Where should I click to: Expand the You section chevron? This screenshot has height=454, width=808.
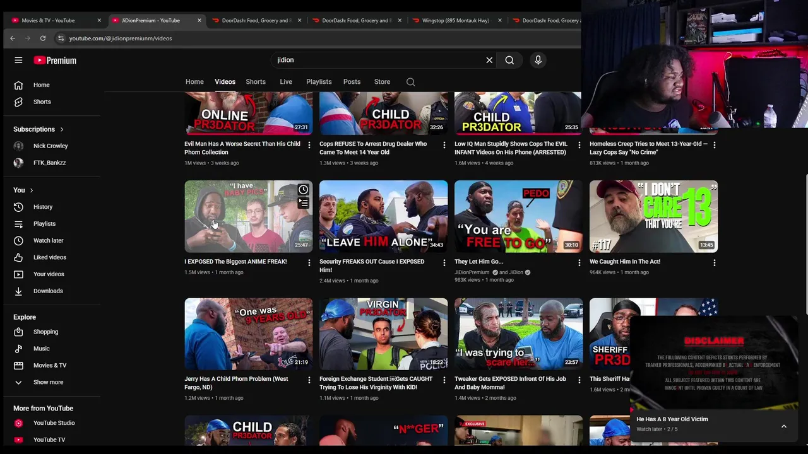[x=31, y=190]
